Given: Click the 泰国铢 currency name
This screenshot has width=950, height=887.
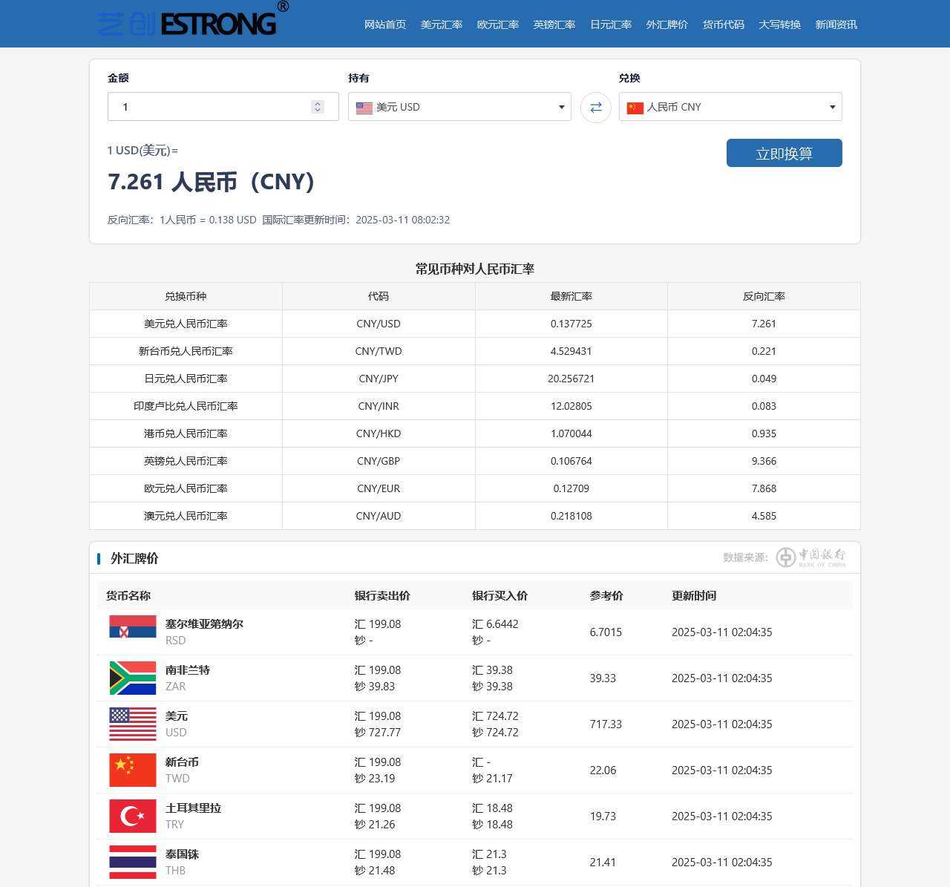Looking at the screenshot, I should pos(182,854).
